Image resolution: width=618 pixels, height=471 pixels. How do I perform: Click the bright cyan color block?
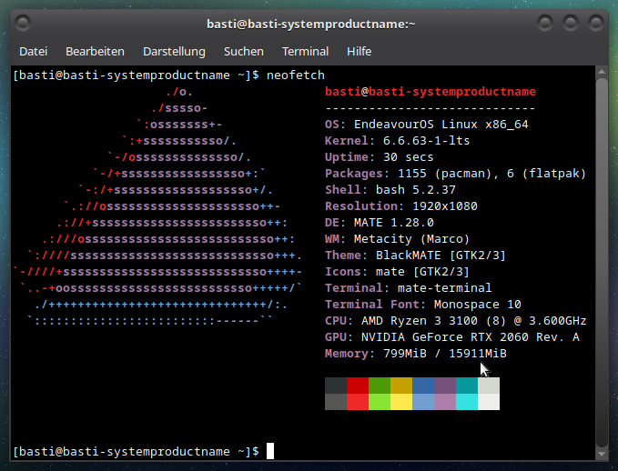tap(467, 402)
